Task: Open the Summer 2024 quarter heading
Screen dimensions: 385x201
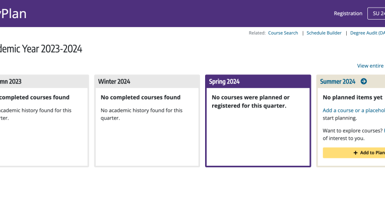Action: click(x=338, y=81)
